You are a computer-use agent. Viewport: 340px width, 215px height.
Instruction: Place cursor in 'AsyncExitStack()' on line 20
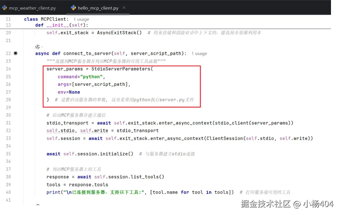(119, 33)
